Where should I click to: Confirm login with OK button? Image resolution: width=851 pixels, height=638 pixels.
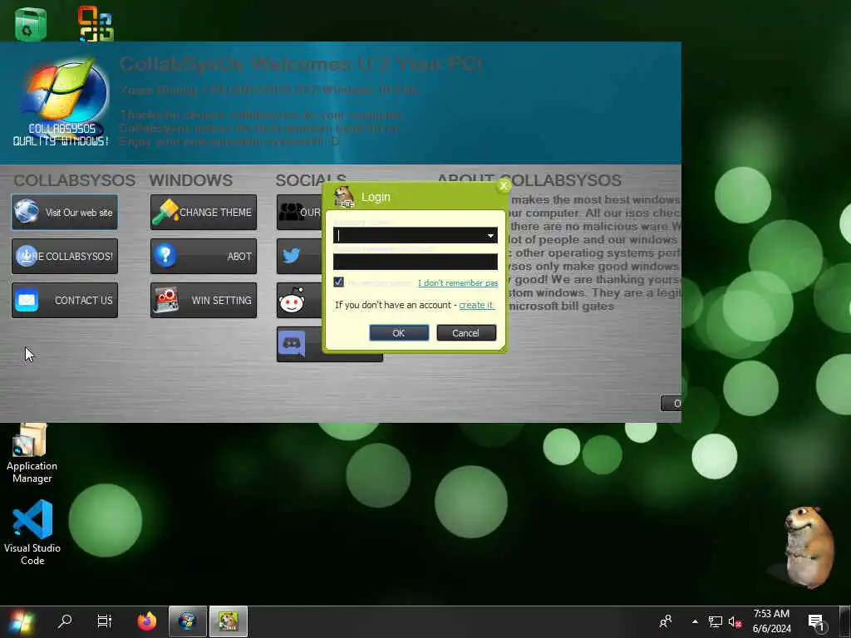pyautogui.click(x=399, y=333)
